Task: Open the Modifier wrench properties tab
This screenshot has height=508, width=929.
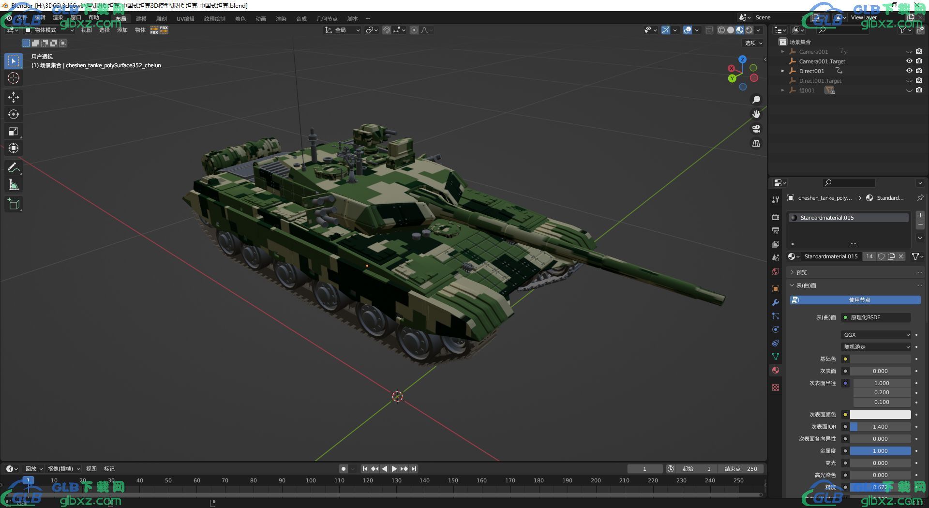Action: point(776,302)
